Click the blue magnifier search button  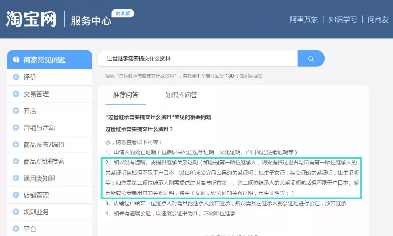311,58
